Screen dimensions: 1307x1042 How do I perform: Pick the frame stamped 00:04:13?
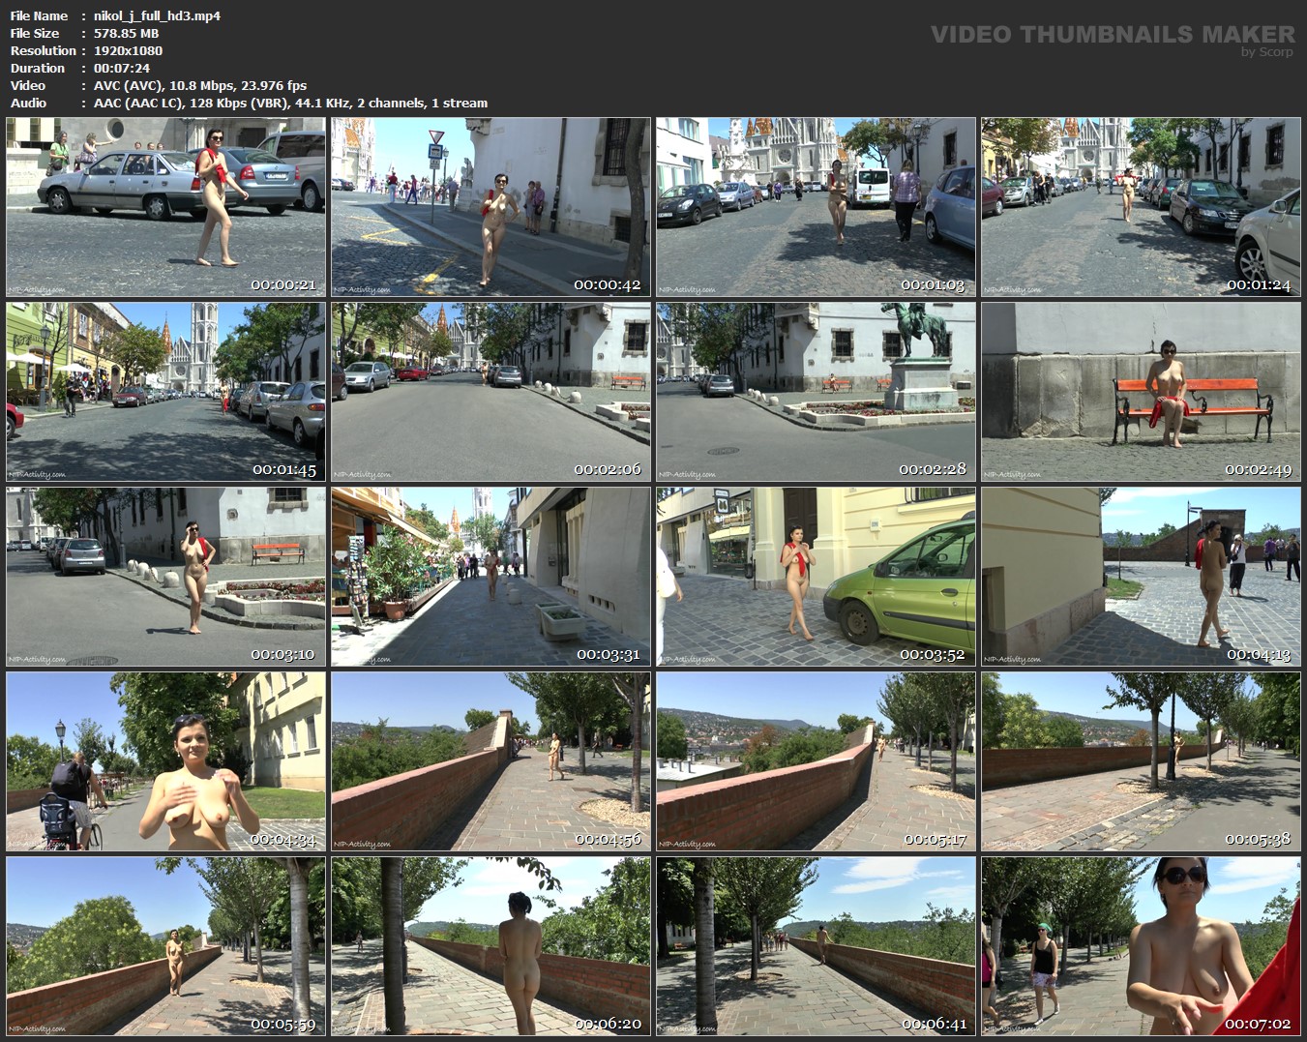[1141, 577]
